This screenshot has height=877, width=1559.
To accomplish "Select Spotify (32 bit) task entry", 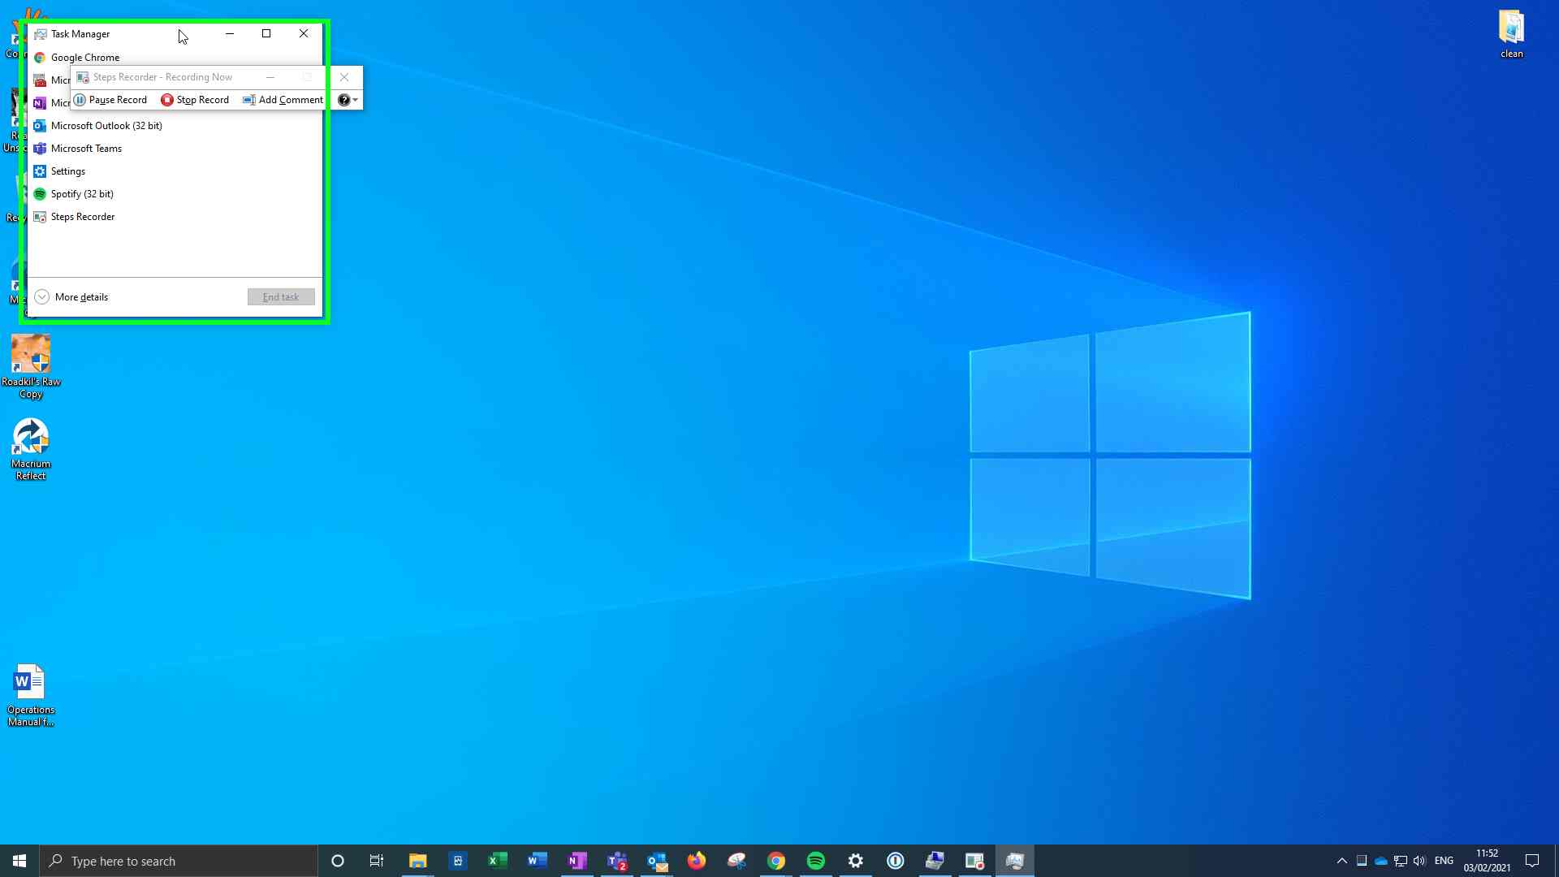I will click(x=81, y=194).
